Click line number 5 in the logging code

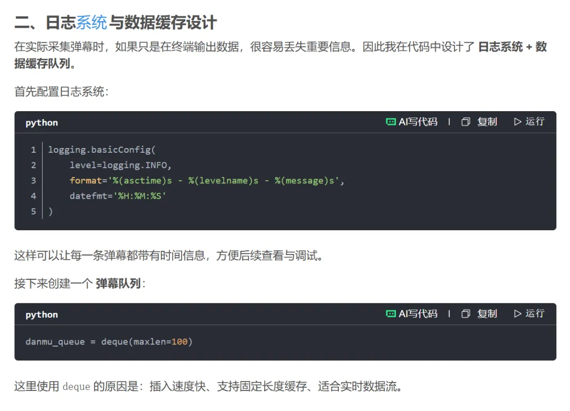(x=33, y=211)
